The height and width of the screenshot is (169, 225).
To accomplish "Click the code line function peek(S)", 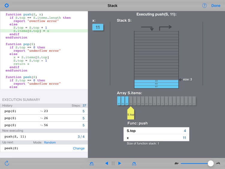I will (21, 77).
